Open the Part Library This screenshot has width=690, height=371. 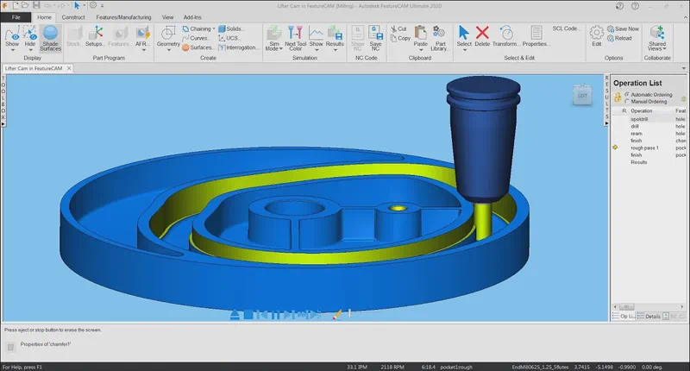pos(440,38)
